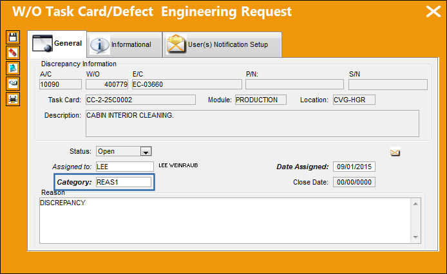Click the Category field containing REAS1
Screen dimensions: 447x274
coord(124,182)
